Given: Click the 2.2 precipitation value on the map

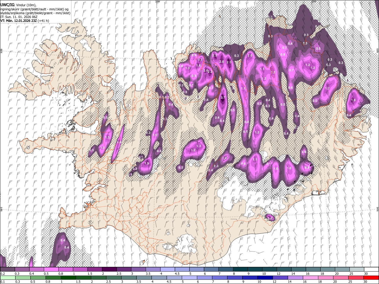Looking at the screenshot, I should click(x=210, y=72).
